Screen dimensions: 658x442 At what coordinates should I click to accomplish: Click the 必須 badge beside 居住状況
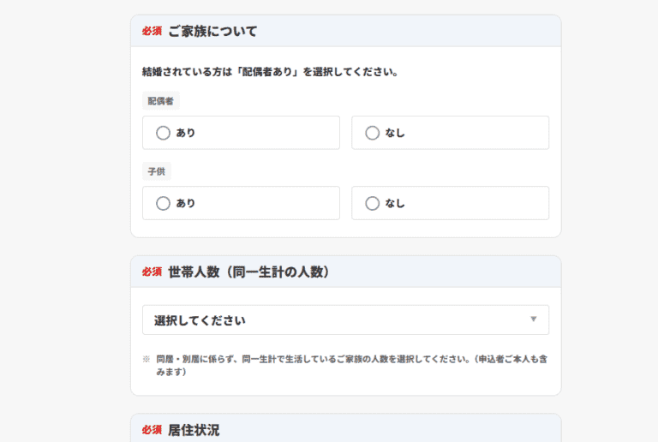(x=152, y=430)
